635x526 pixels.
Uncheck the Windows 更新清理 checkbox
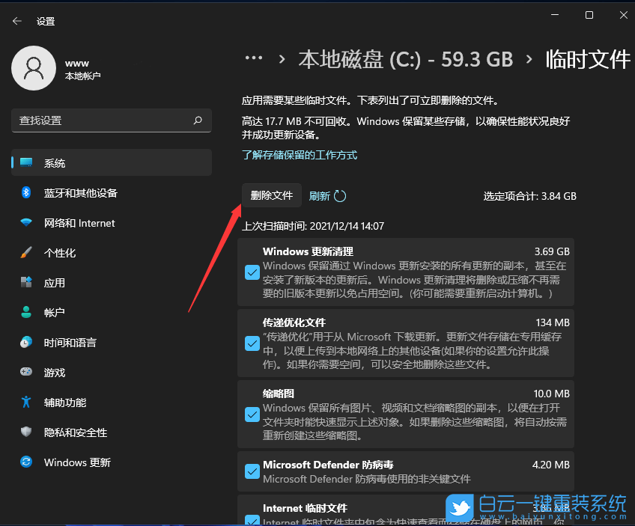[252, 272]
